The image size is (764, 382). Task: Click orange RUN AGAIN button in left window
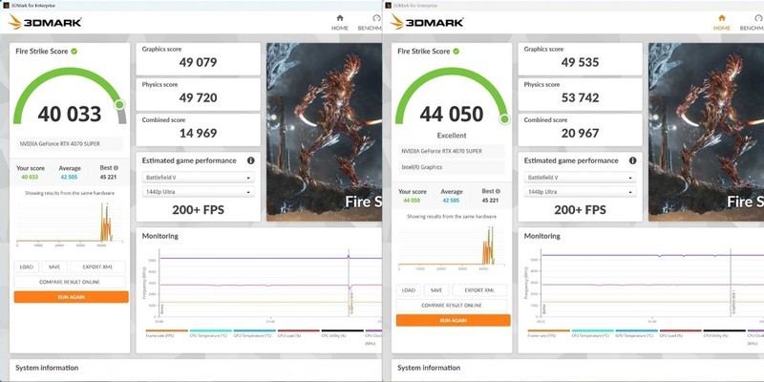tap(71, 297)
